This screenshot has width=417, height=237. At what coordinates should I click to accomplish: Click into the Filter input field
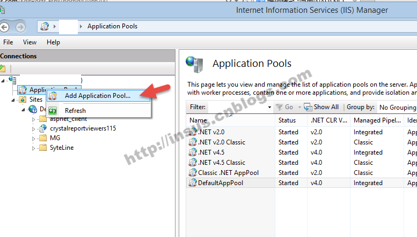(237, 107)
